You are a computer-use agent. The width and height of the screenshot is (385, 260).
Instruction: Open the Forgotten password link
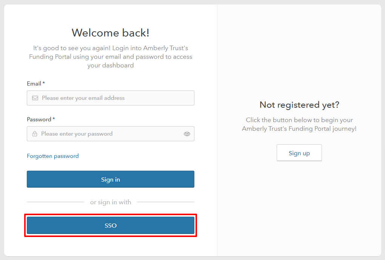53,156
